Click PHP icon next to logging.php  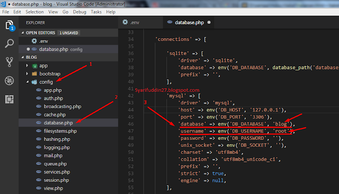(x=39, y=147)
